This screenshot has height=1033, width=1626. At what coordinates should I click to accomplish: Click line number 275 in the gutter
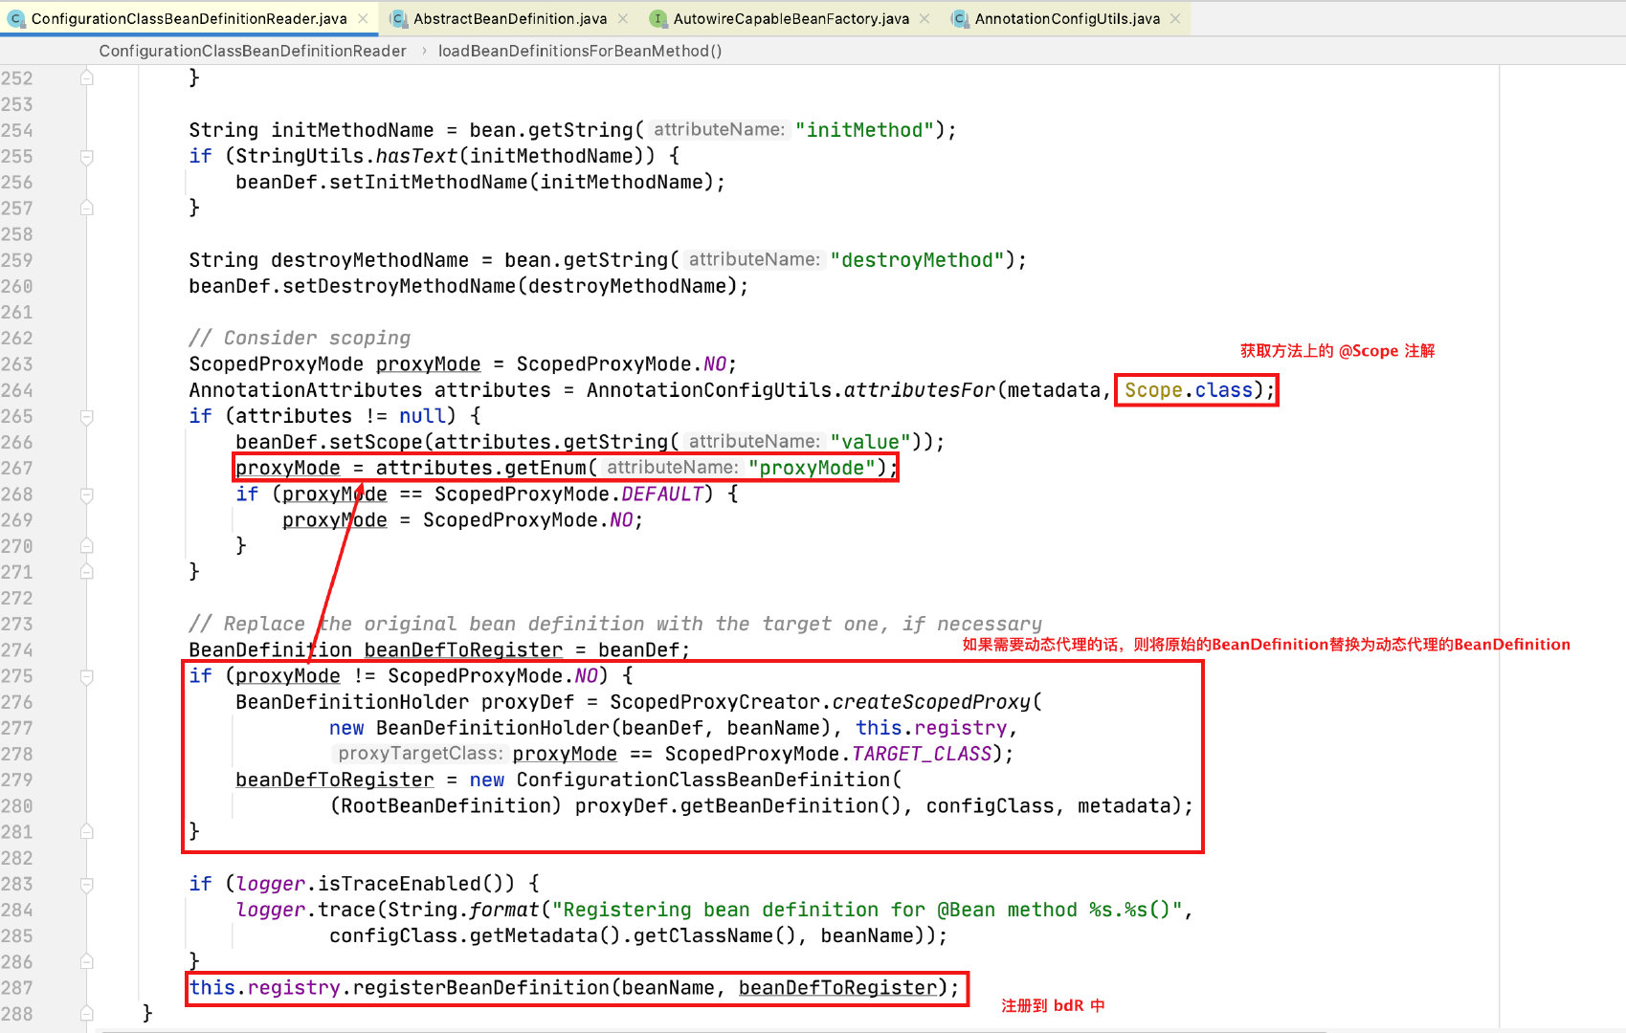click(17, 676)
